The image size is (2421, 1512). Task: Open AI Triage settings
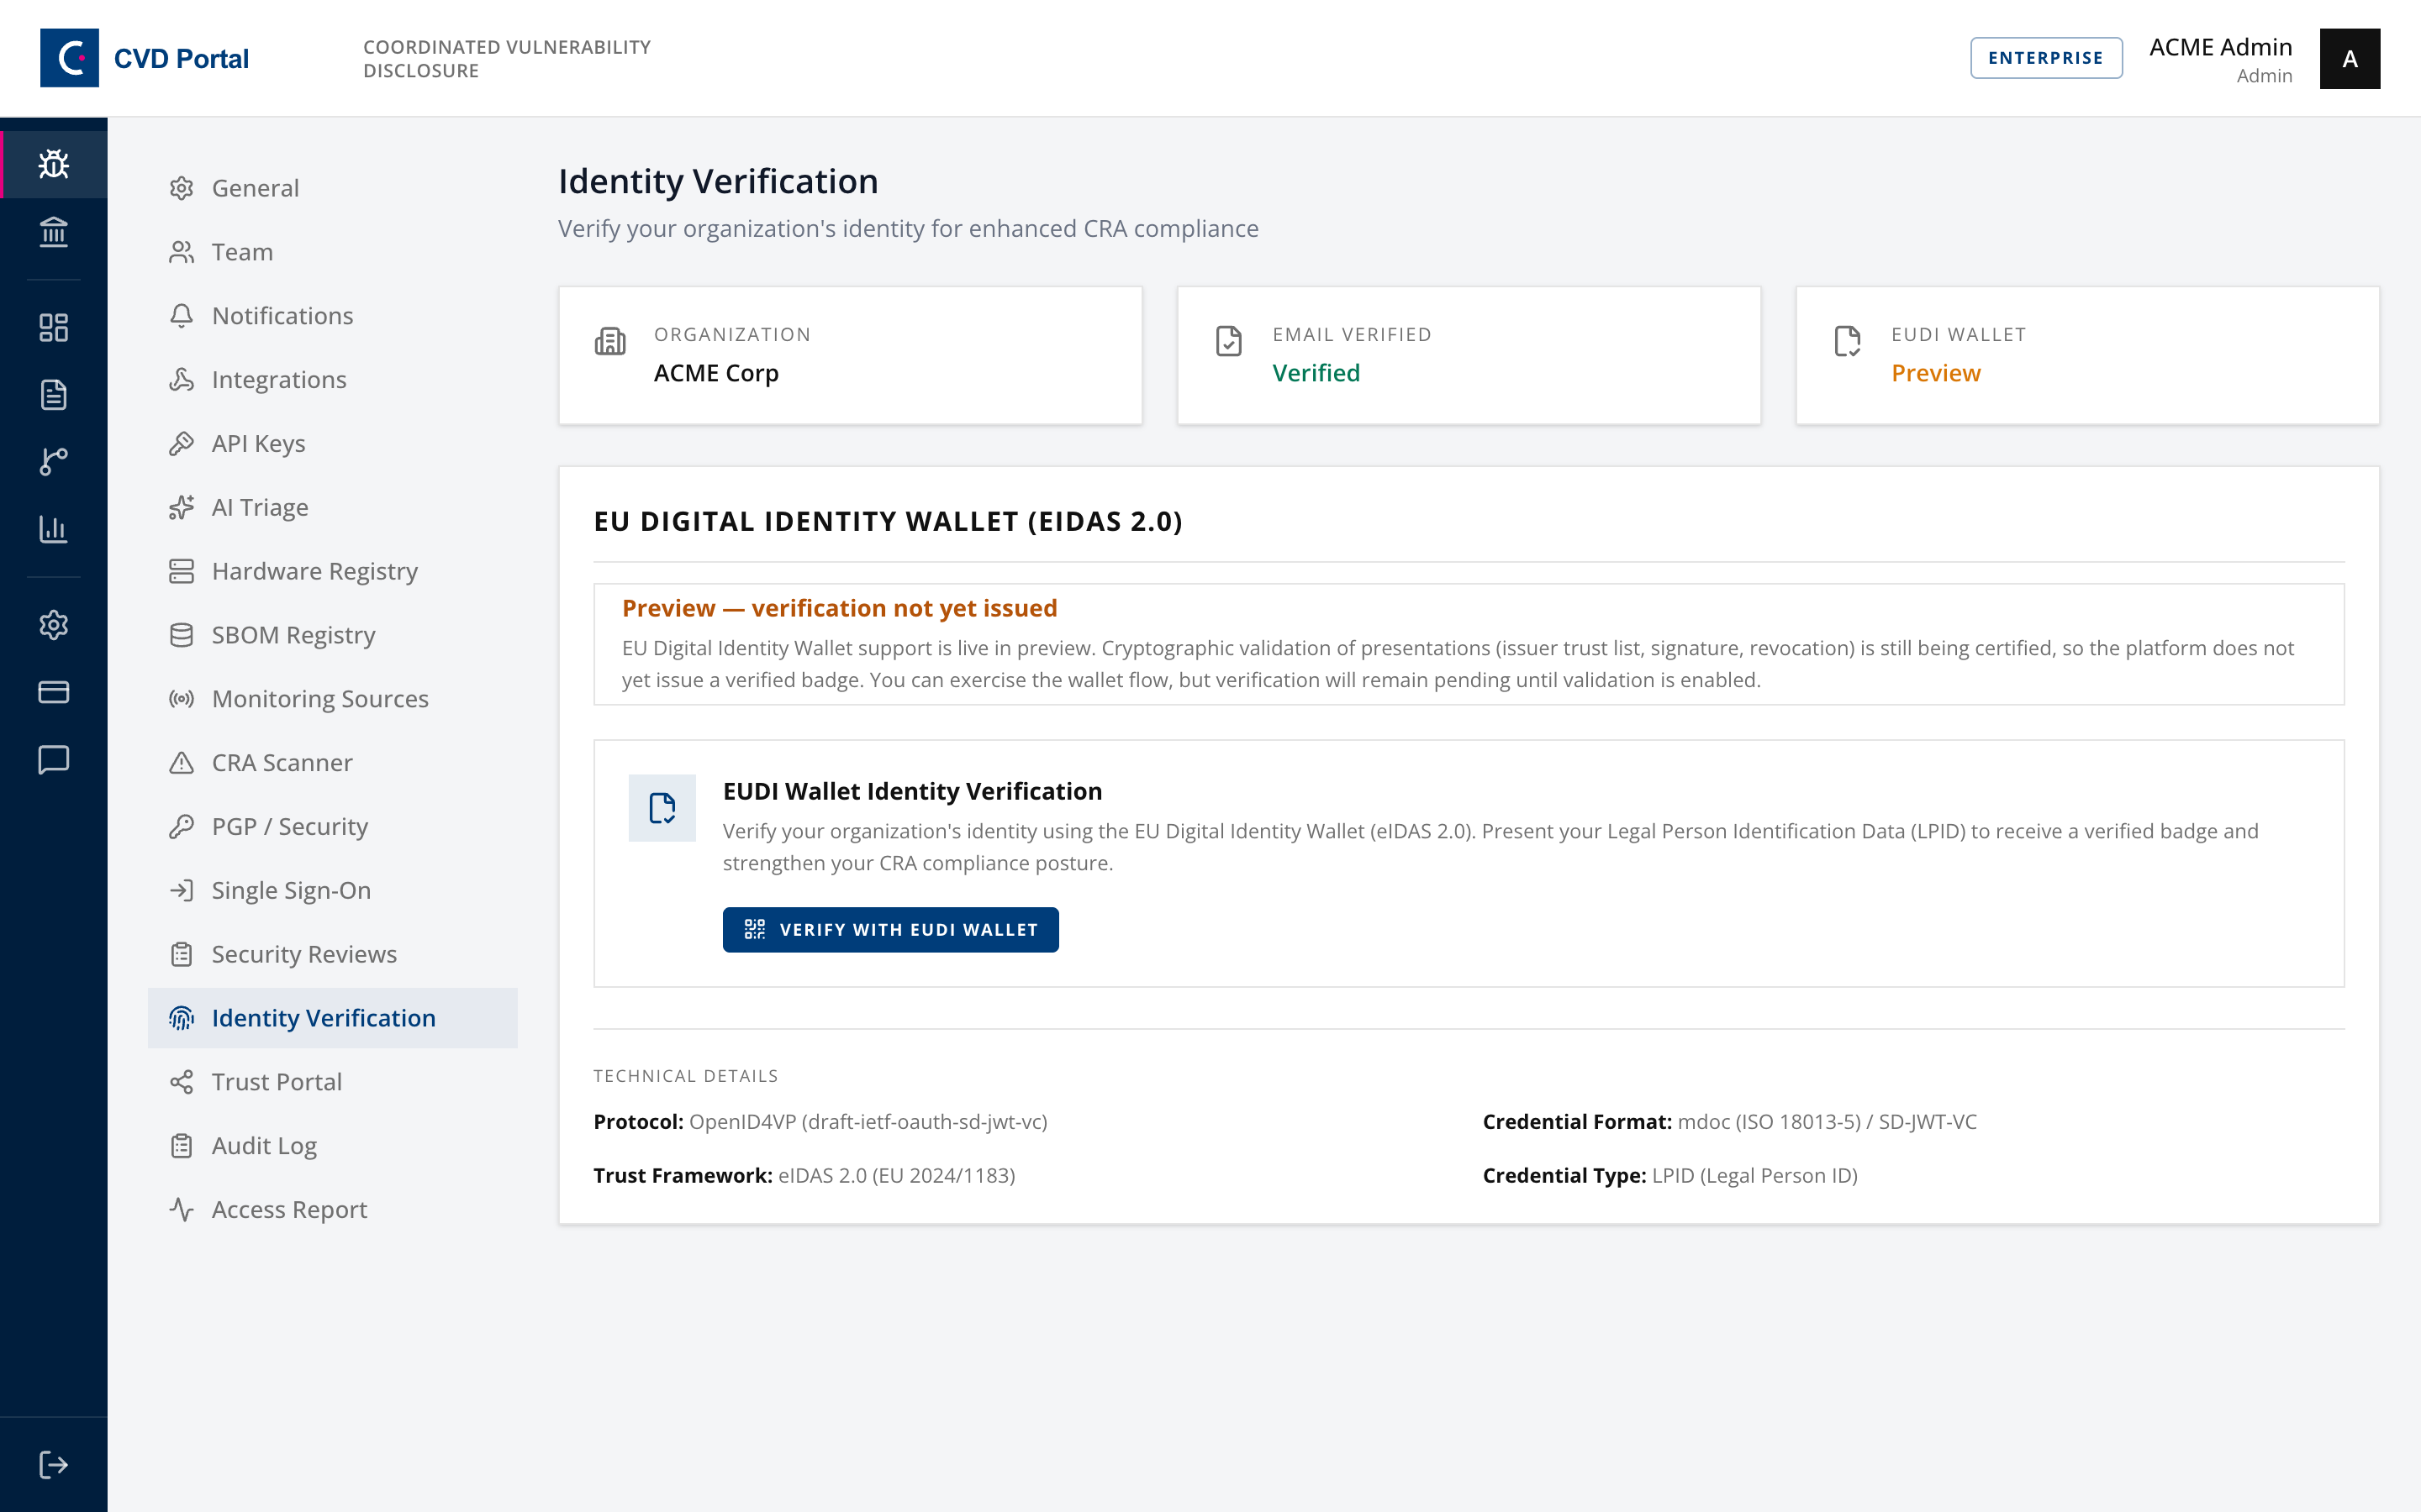coord(332,508)
